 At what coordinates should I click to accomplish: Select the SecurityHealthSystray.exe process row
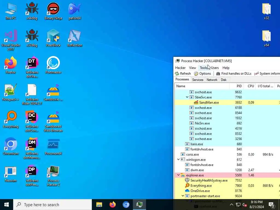(x=227, y=180)
